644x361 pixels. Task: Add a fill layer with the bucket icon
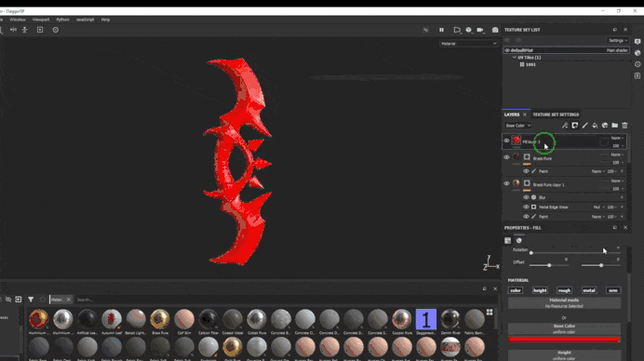click(595, 126)
